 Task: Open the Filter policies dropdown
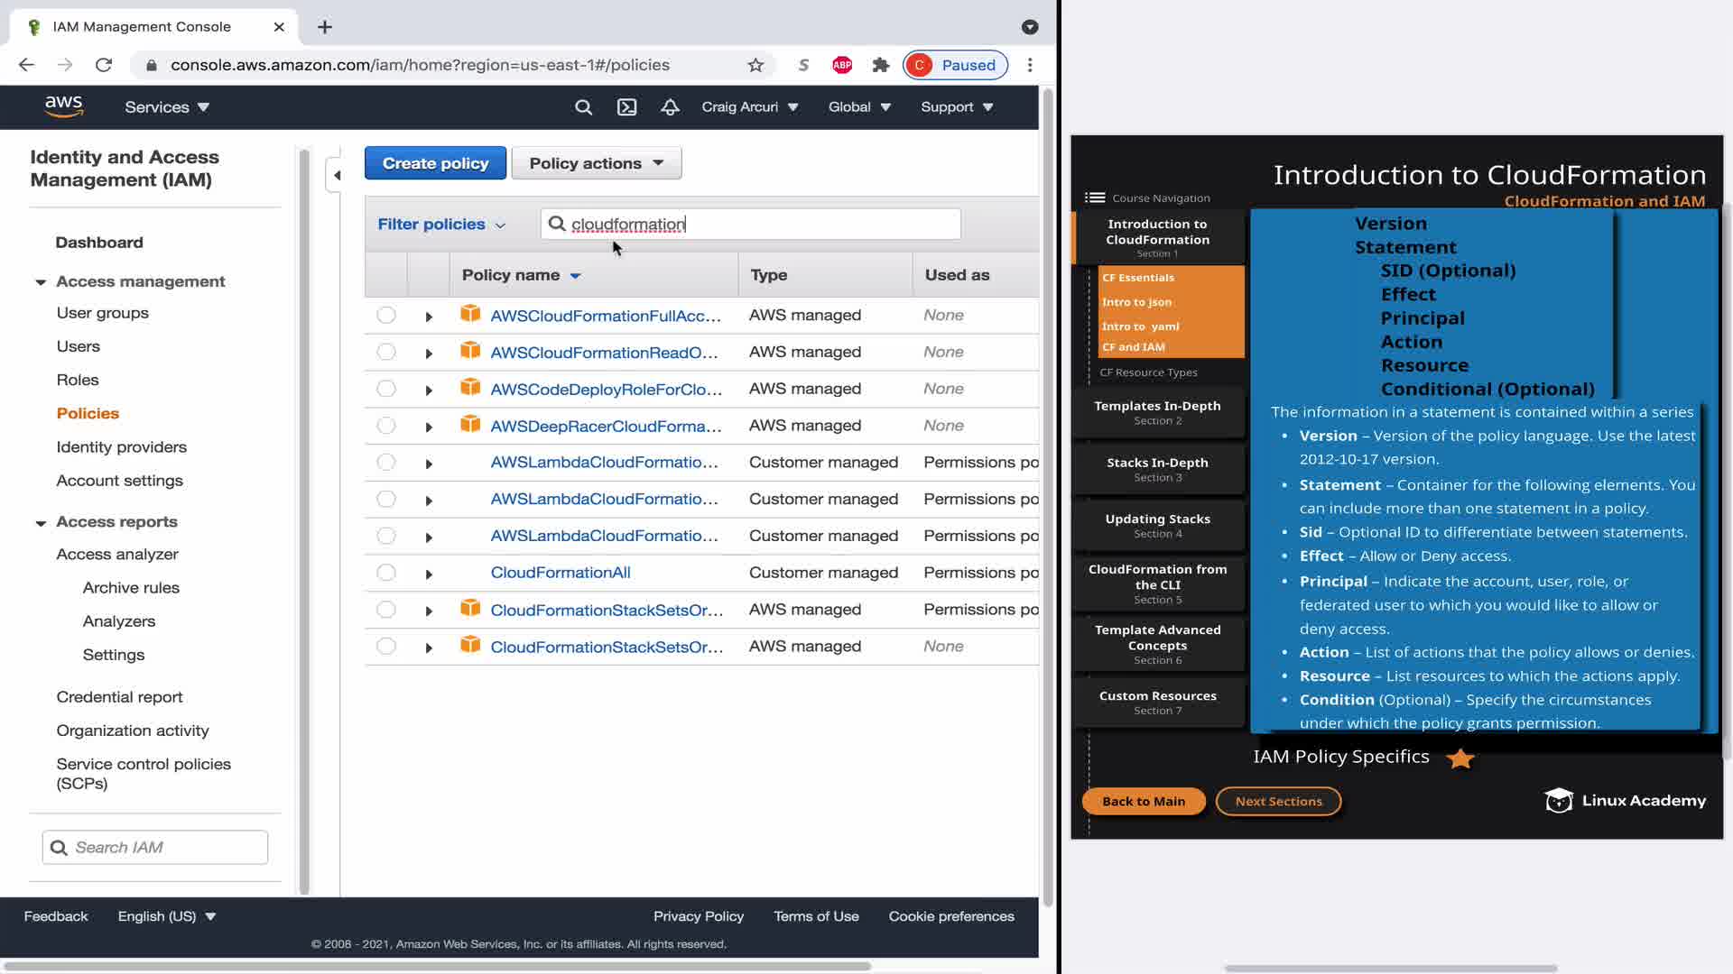click(441, 225)
